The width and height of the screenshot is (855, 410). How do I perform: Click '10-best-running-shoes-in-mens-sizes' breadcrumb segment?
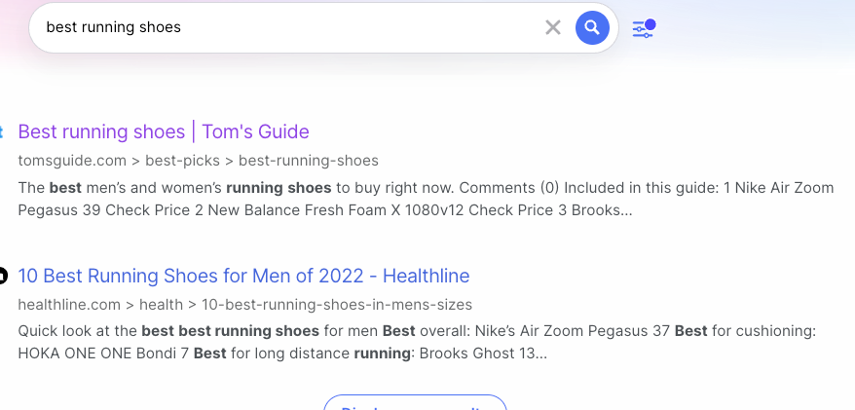coord(335,305)
